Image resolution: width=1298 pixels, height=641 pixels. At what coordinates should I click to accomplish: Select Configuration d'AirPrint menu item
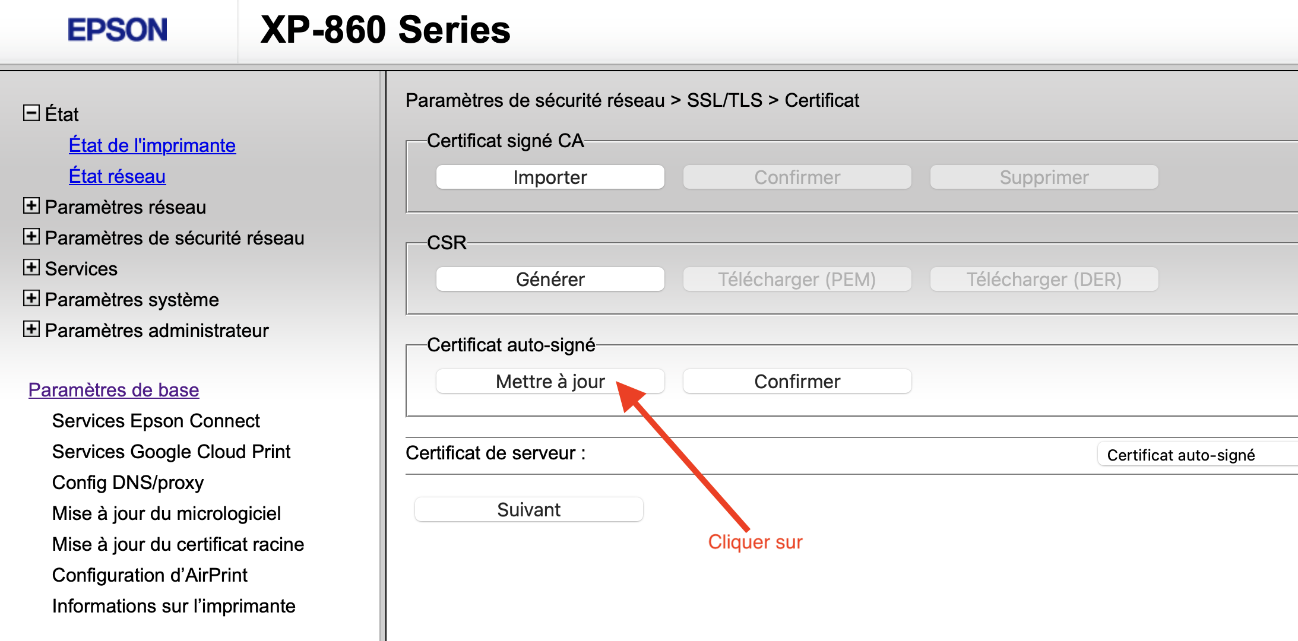coord(150,575)
